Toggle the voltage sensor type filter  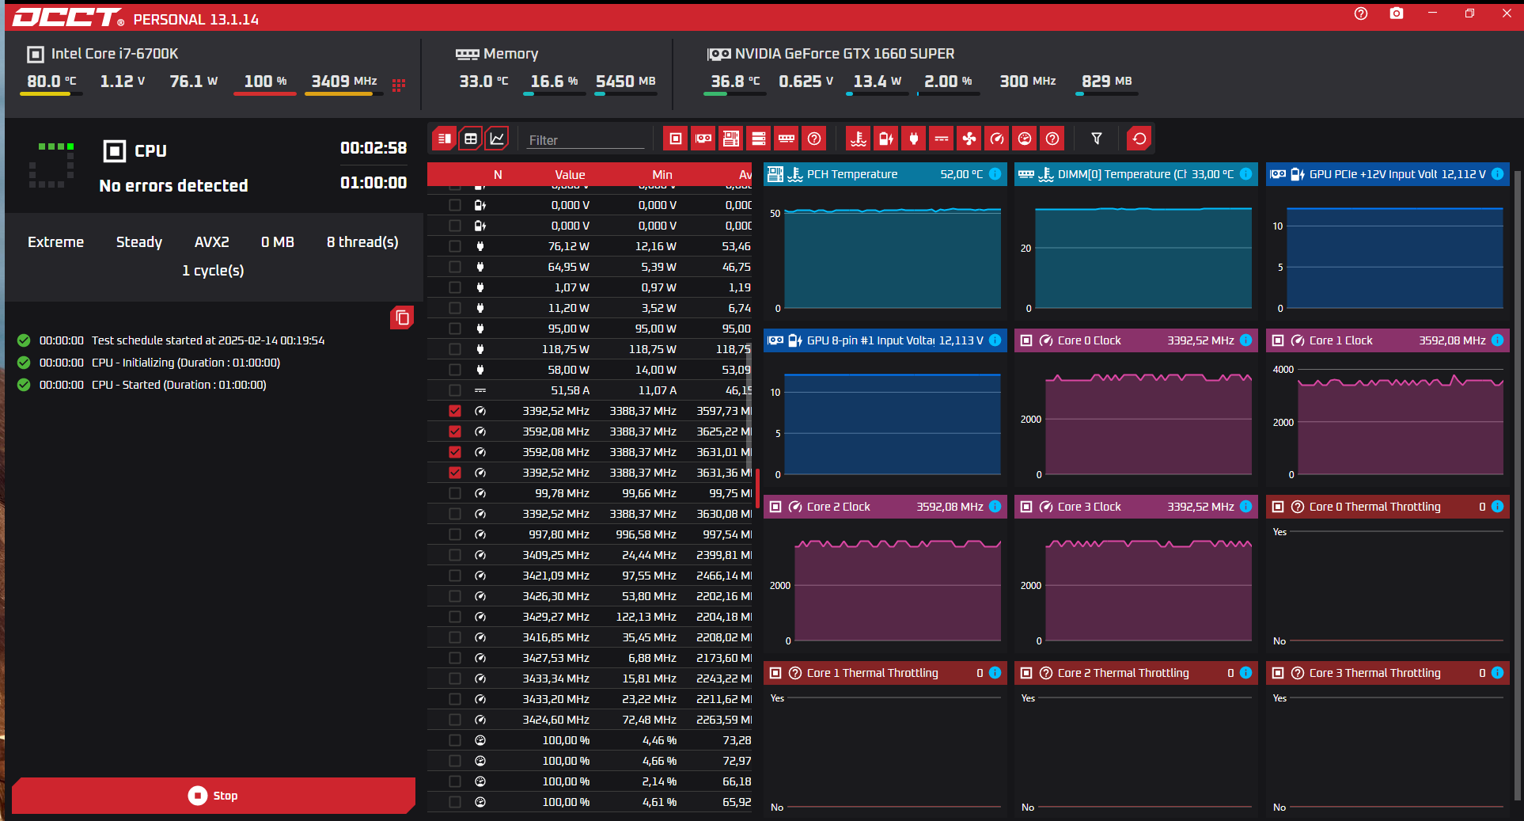(x=886, y=139)
